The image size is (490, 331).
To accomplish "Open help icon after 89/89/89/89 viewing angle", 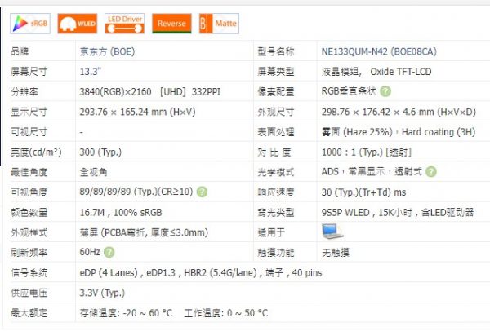I will (x=202, y=192).
